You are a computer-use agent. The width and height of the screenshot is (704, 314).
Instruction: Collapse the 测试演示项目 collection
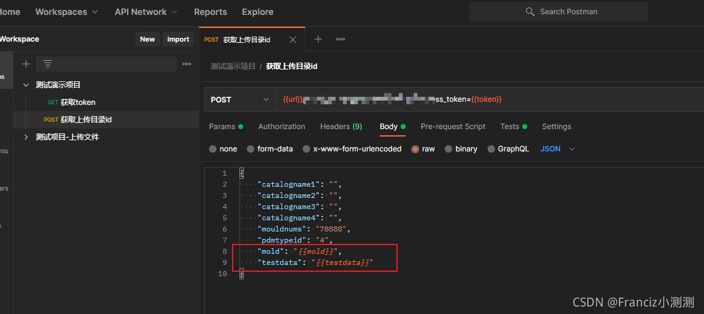(26, 85)
